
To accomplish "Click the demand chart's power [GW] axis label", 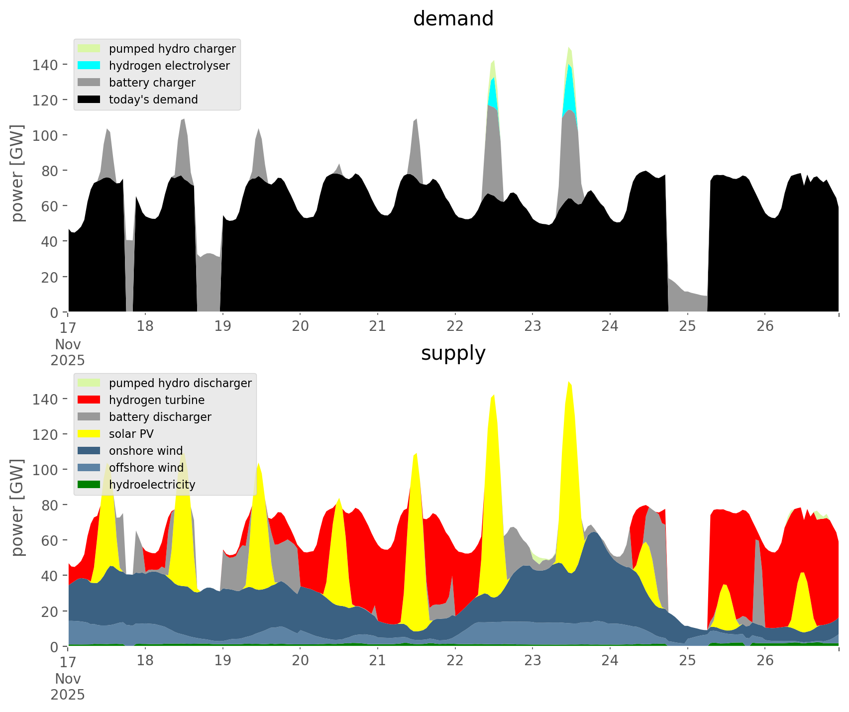I will pyautogui.click(x=17, y=173).
